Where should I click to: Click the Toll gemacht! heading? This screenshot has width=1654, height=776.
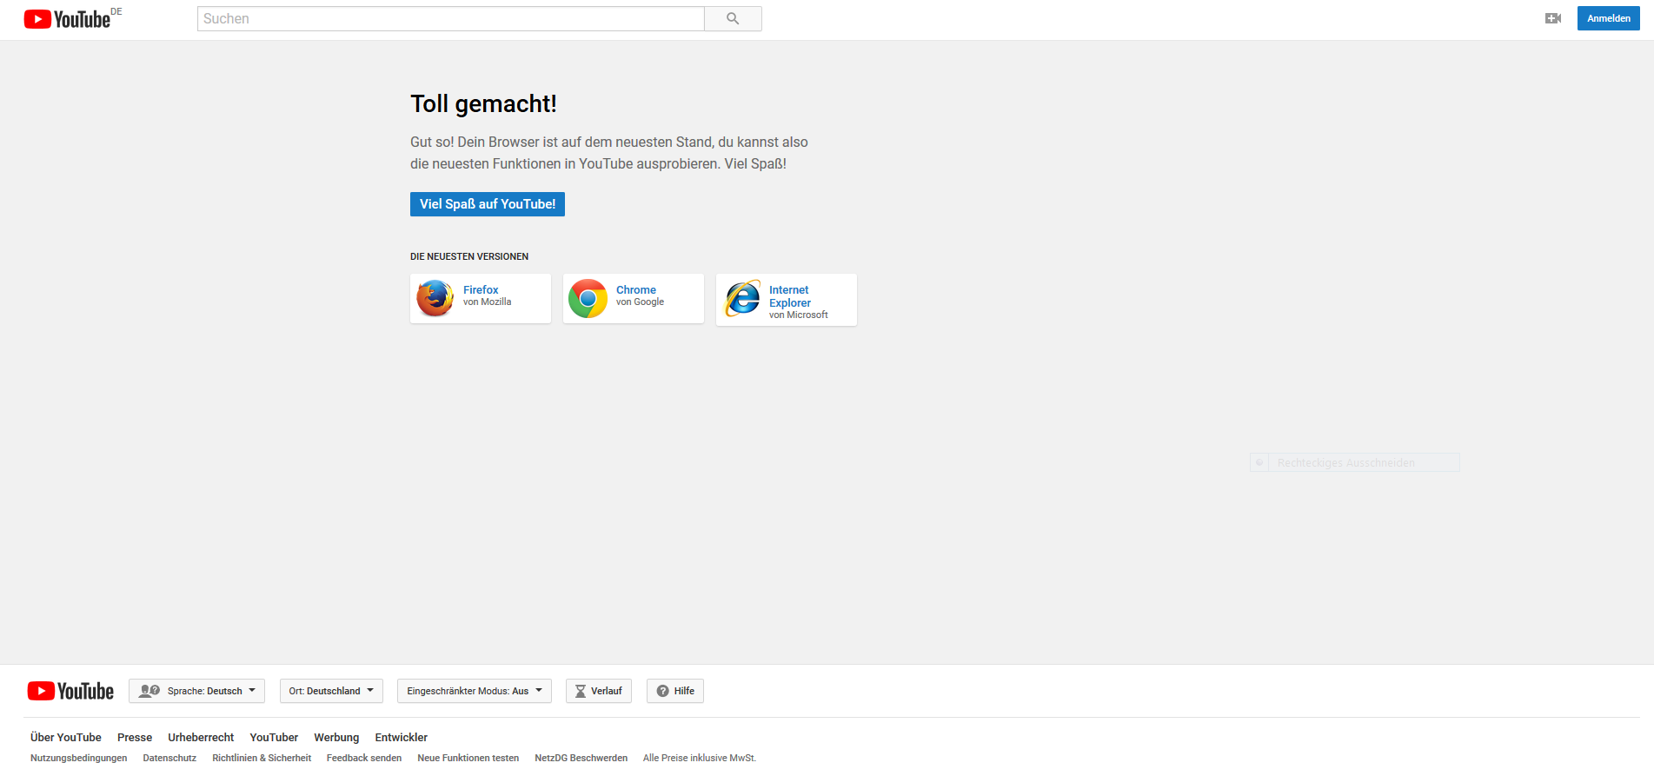click(x=483, y=103)
